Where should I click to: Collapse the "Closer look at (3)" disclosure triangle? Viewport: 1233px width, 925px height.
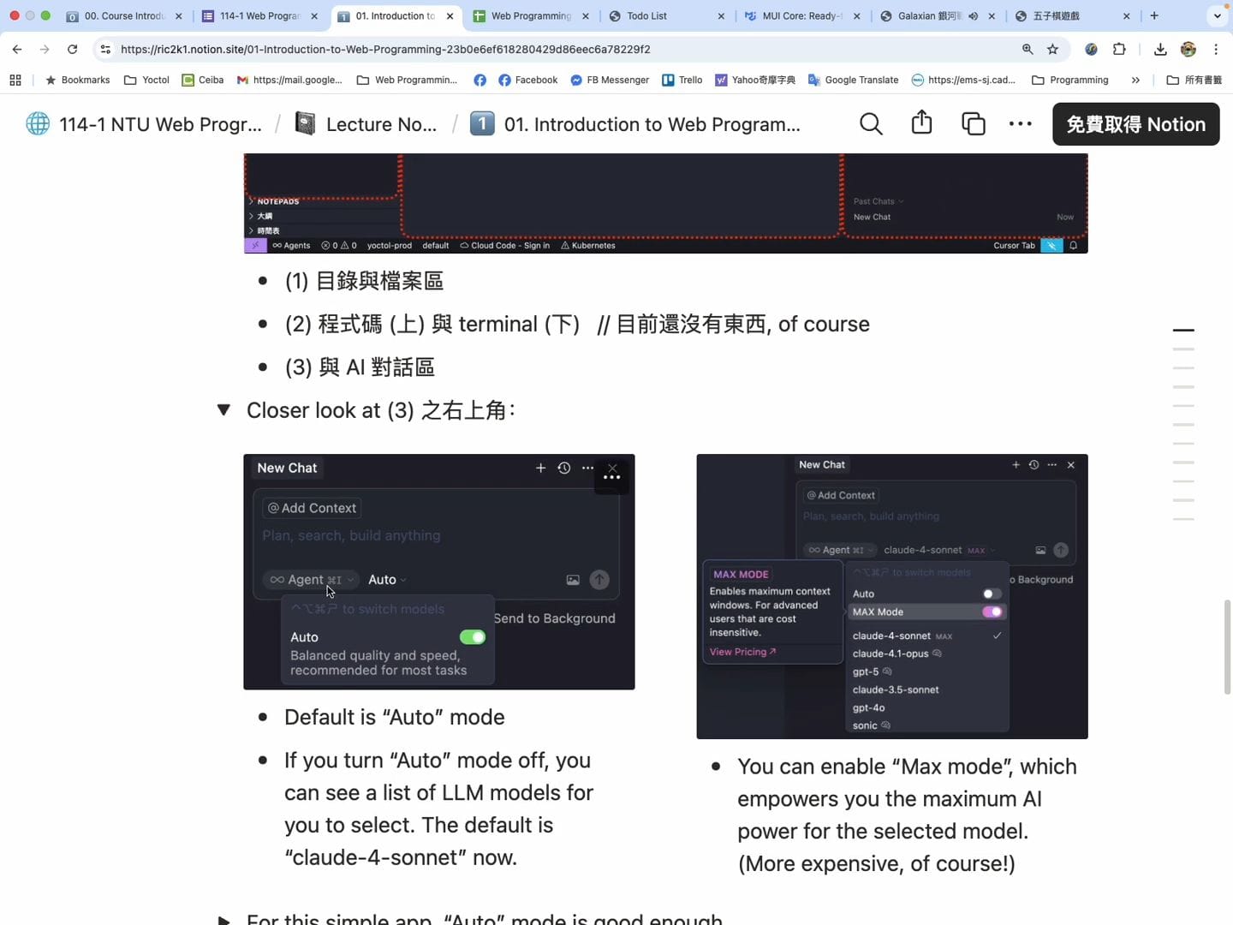[223, 409]
